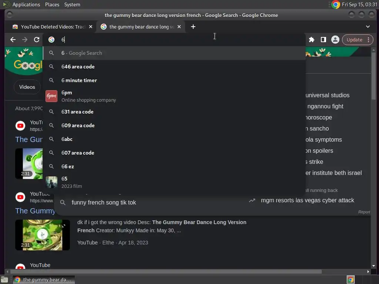Select the Videos filter chip
Screen dimensions: 379x284
[x=27, y=87]
